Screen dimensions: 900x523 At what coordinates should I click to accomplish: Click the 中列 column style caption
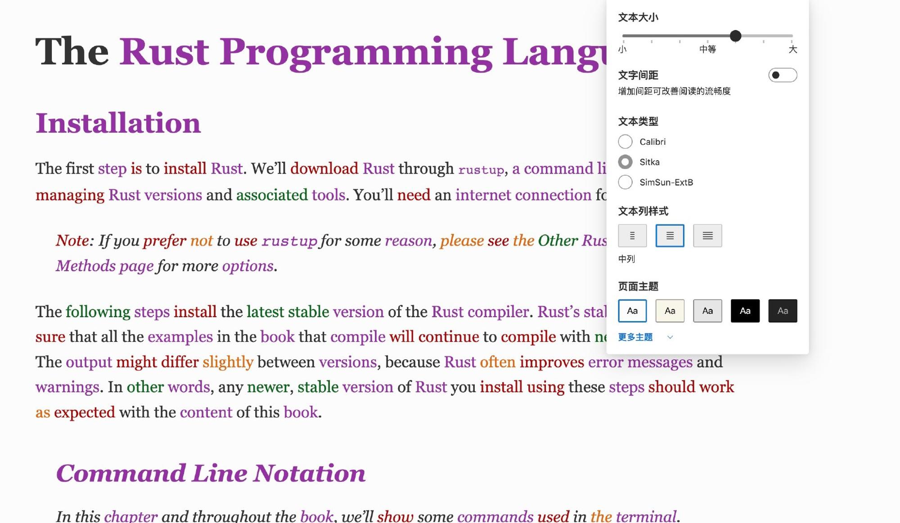[x=626, y=259]
